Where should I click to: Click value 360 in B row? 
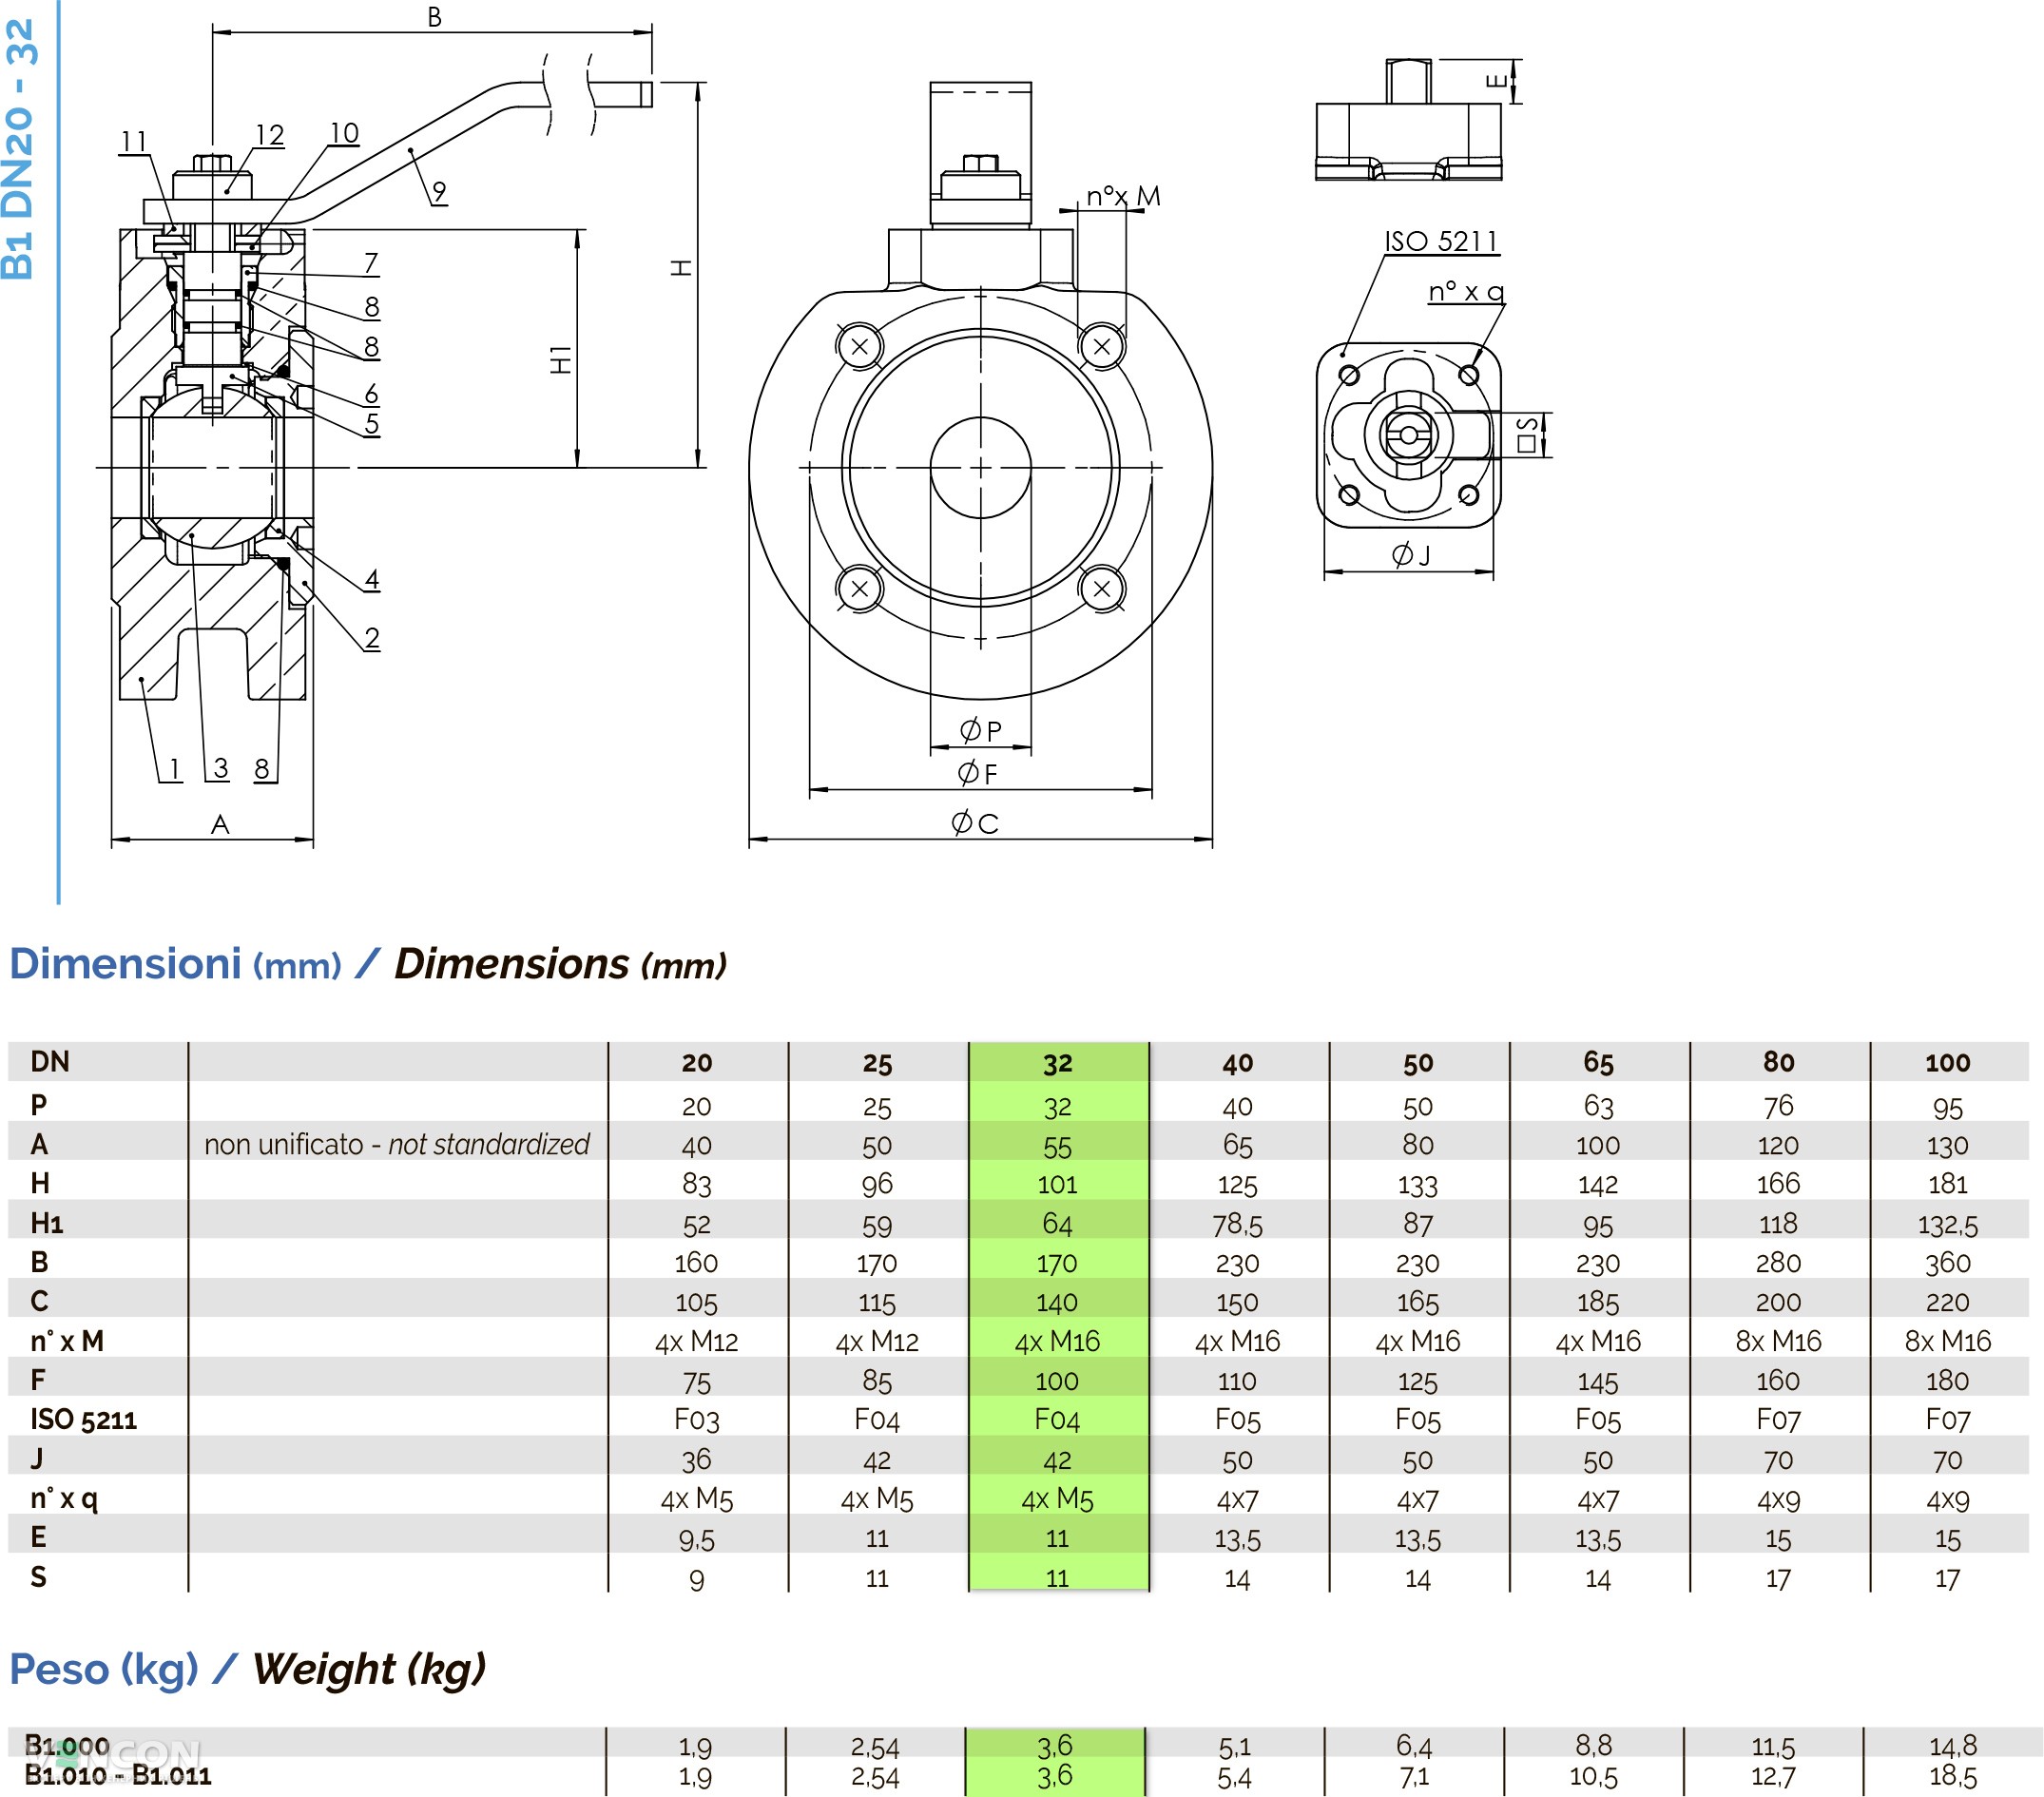[x=1947, y=1262]
